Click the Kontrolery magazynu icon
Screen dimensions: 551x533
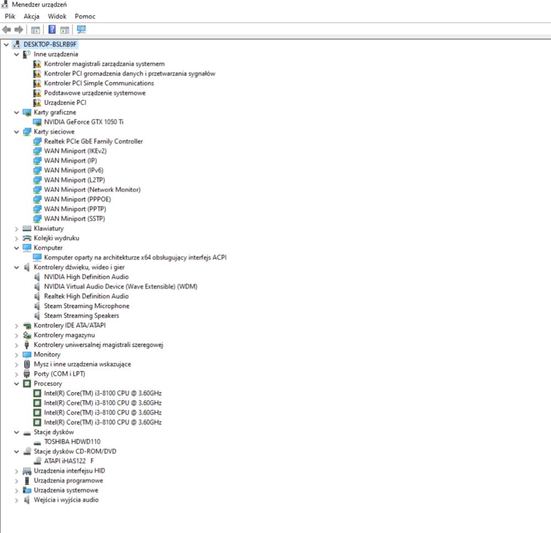point(27,335)
